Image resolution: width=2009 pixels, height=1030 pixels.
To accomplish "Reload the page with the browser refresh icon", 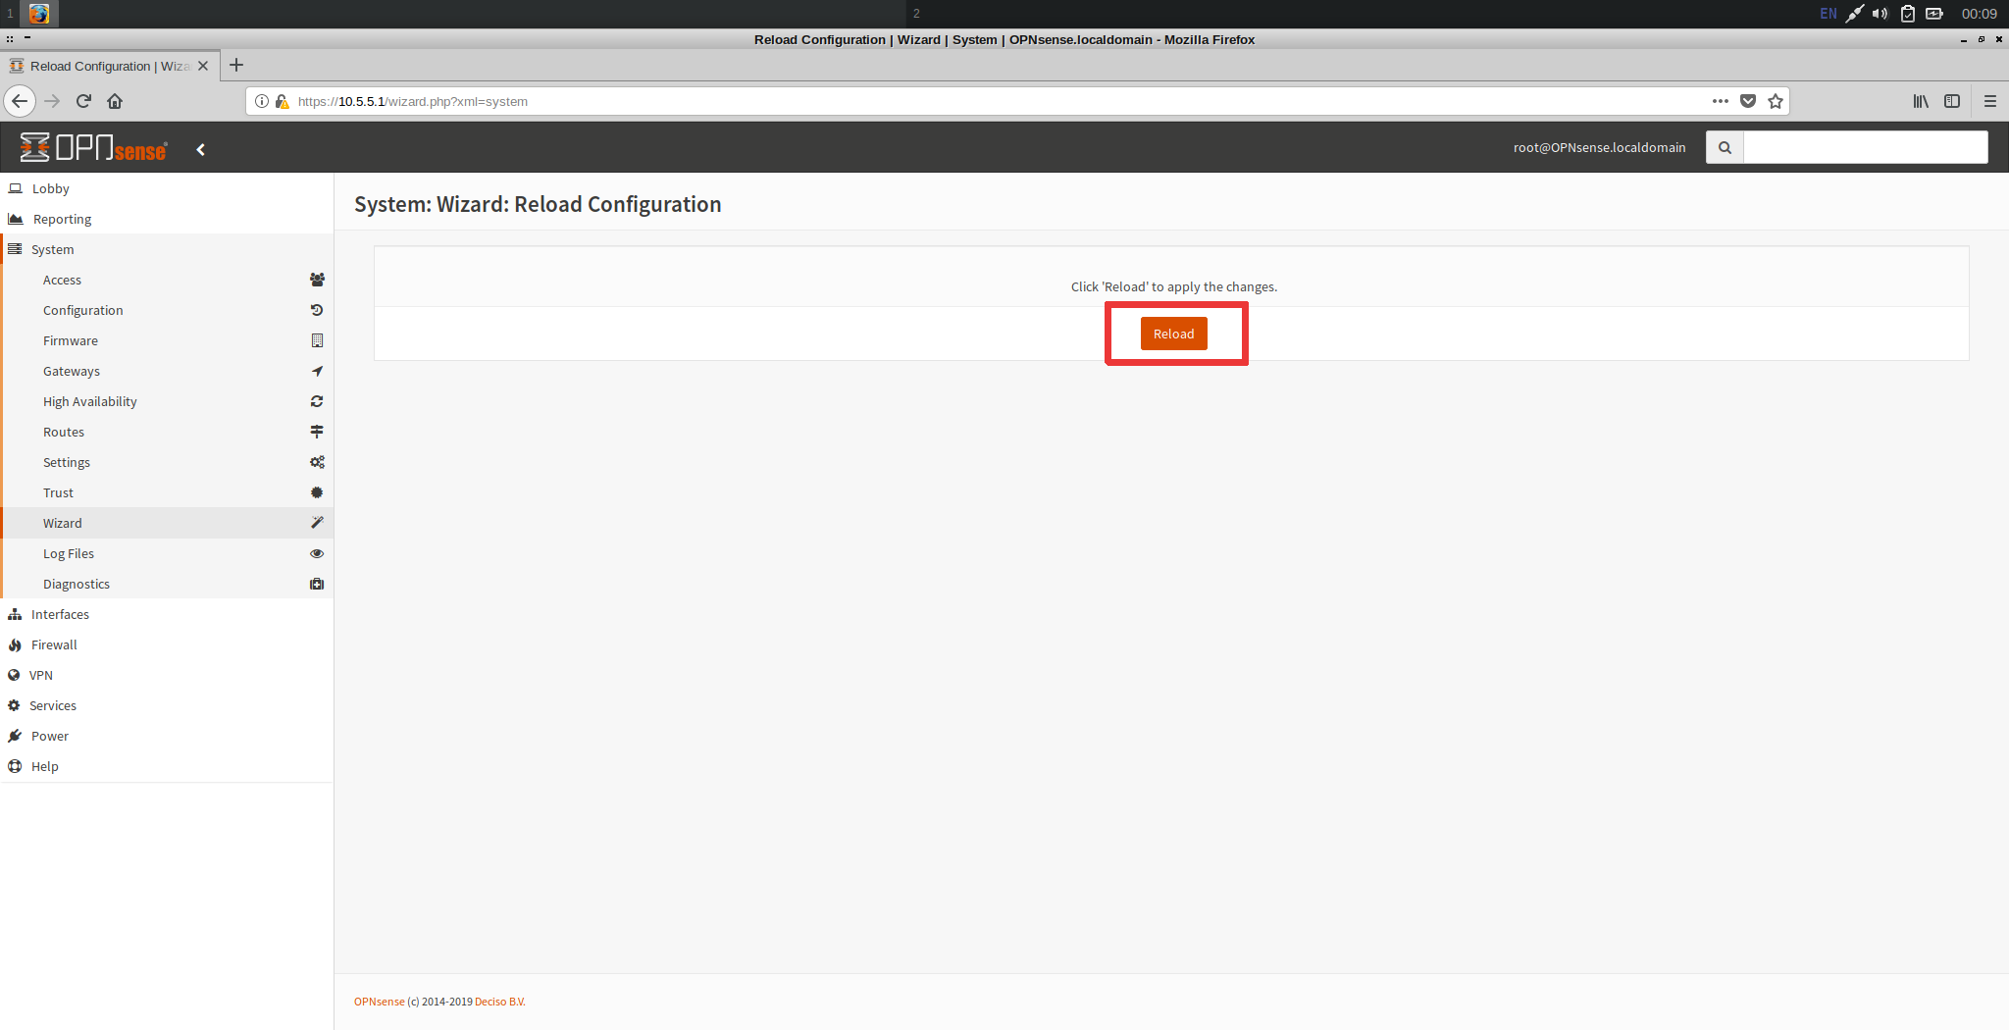I will tap(84, 101).
